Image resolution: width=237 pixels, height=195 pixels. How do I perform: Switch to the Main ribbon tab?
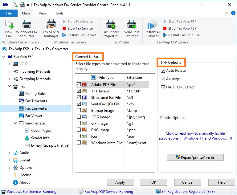[x=26, y=13]
